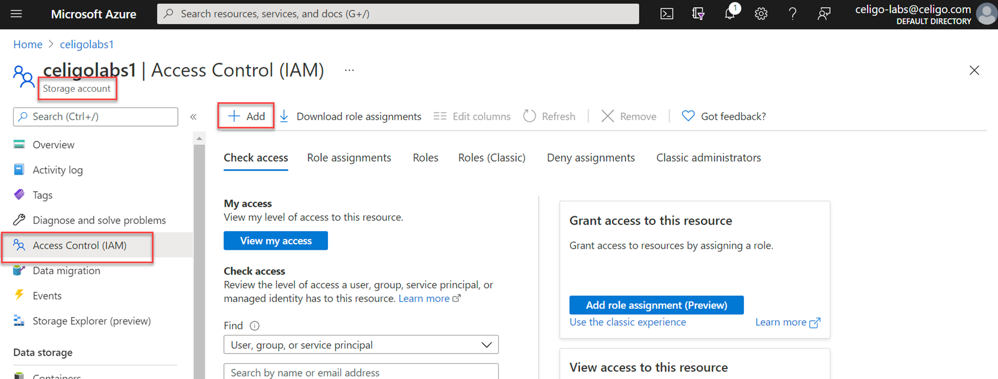Screen dimensions: 998x379
Task: Click the Download role assignments arrow icon
Action: tap(284, 116)
